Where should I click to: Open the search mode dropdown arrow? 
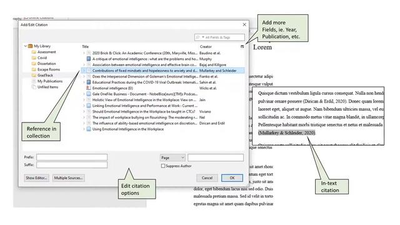203,37
